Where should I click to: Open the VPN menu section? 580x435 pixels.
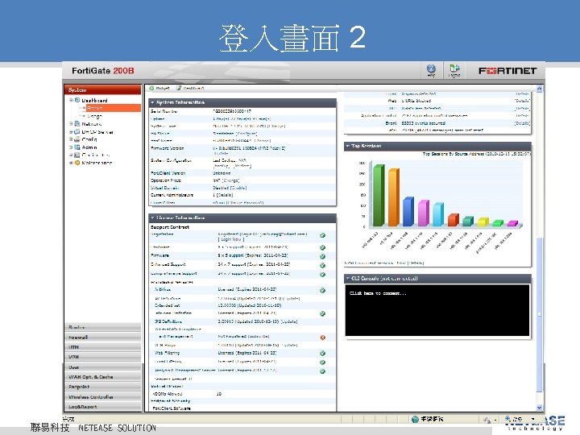pos(103,357)
